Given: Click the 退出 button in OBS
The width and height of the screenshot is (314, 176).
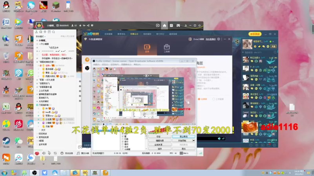Looking at the screenshot, I should [183, 149].
